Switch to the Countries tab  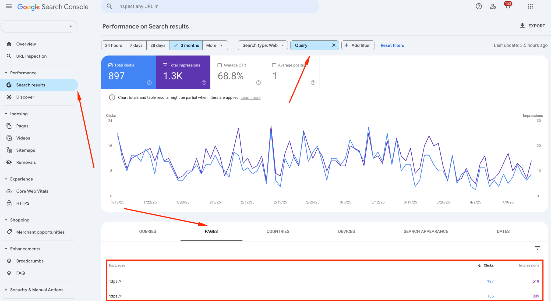pyautogui.click(x=278, y=231)
